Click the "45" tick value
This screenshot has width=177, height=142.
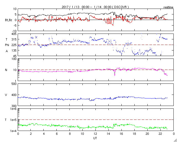pos(15,56)
